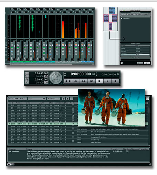Click the Stop button on the transport

click(x=100, y=81)
